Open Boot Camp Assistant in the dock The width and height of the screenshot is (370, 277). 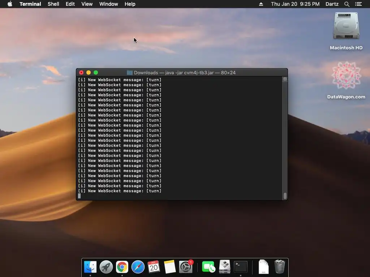point(225,267)
